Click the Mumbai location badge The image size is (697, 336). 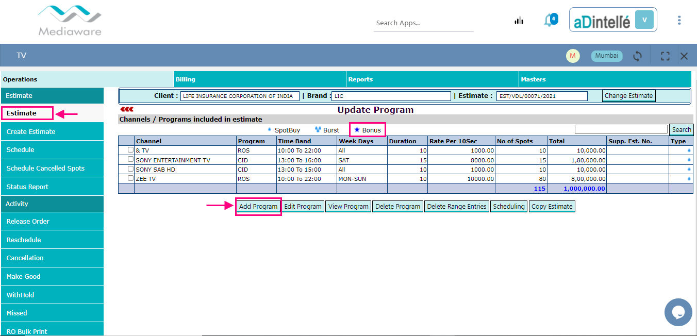click(x=607, y=56)
